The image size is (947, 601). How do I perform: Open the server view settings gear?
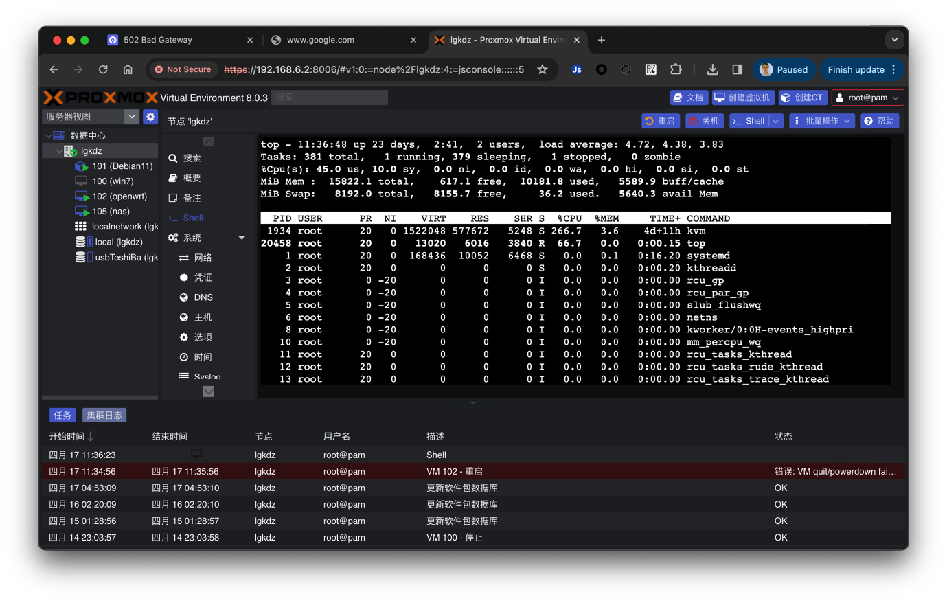(150, 117)
